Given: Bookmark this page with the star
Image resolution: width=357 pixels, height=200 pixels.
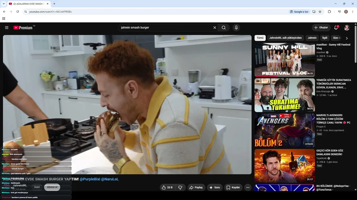Looking at the screenshot, I should tap(320, 12).
